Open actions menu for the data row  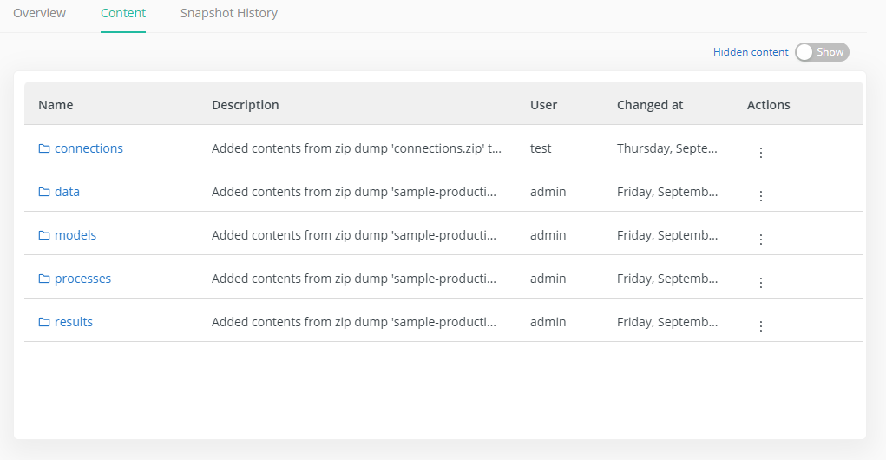pyautogui.click(x=761, y=196)
